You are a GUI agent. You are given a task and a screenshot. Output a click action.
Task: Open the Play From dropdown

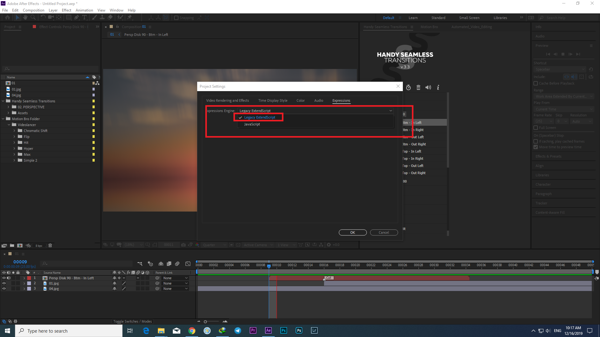(x=563, y=109)
